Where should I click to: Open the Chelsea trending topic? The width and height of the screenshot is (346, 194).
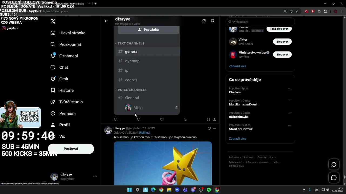coord(235,92)
